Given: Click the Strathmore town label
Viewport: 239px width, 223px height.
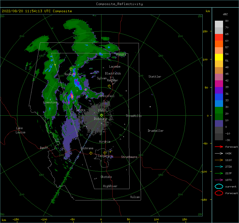Looking at the screenshot, I should click(x=129, y=157).
